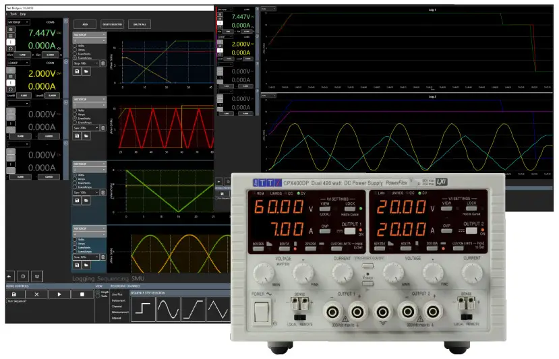
Task: Play the sequence
Action: tap(59, 294)
